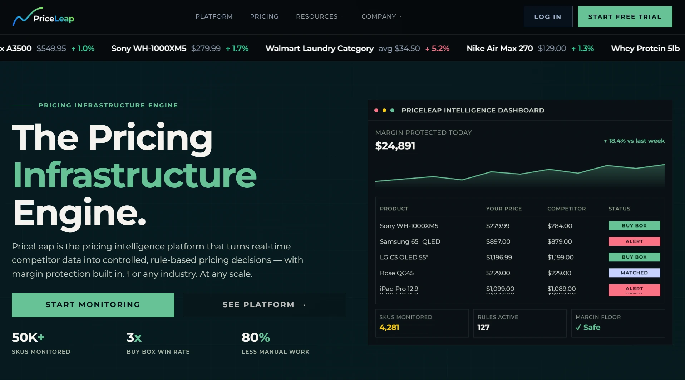The width and height of the screenshot is (685, 380).
Task: Select the Samsung 65" QLED product name
Action: 410,241
